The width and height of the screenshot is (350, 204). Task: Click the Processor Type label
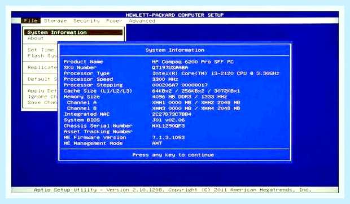(x=86, y=73)
